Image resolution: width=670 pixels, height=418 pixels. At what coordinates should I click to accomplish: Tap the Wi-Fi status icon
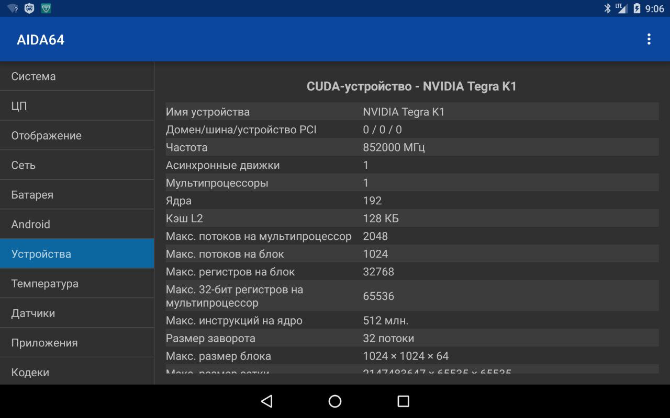pos(13,8)
